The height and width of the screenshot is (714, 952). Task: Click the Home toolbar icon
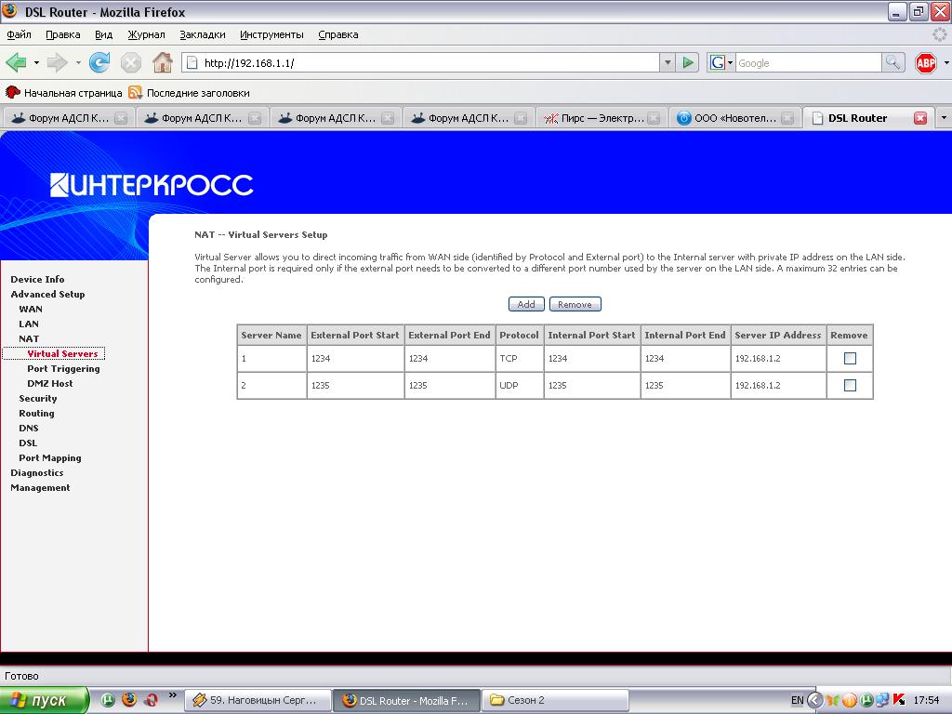162,63
